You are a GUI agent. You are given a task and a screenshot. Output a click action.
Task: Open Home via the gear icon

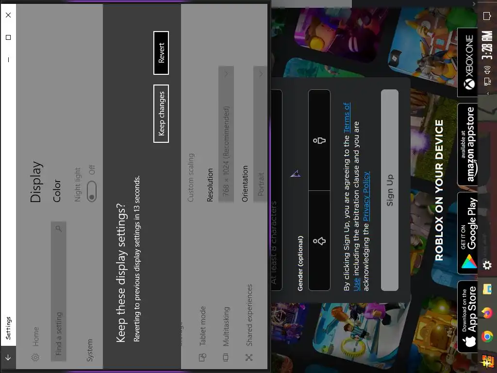[x=35, y=357]
